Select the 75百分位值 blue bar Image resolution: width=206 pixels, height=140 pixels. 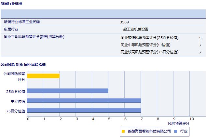(x=84, y=110)
